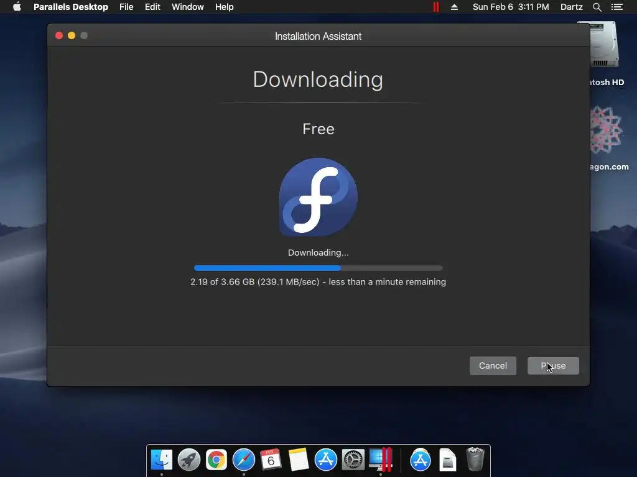Open Launchpad from the Dock
Viewport: 637px width, 477px height.
click(189, 460)
